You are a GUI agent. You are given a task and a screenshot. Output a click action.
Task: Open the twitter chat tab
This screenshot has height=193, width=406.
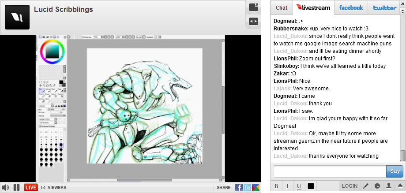click(x=384, y=8)
